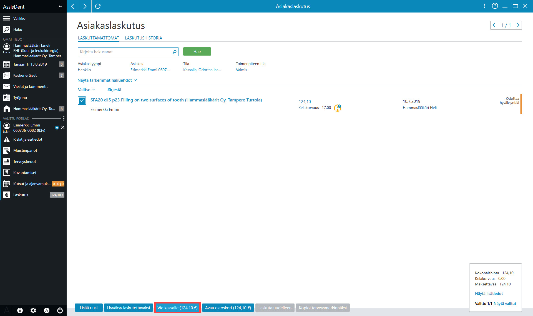The image size is (533, 316).
Task: Uncheck the SFA20 filling invoice row checkbox
Action: [82, 101]
